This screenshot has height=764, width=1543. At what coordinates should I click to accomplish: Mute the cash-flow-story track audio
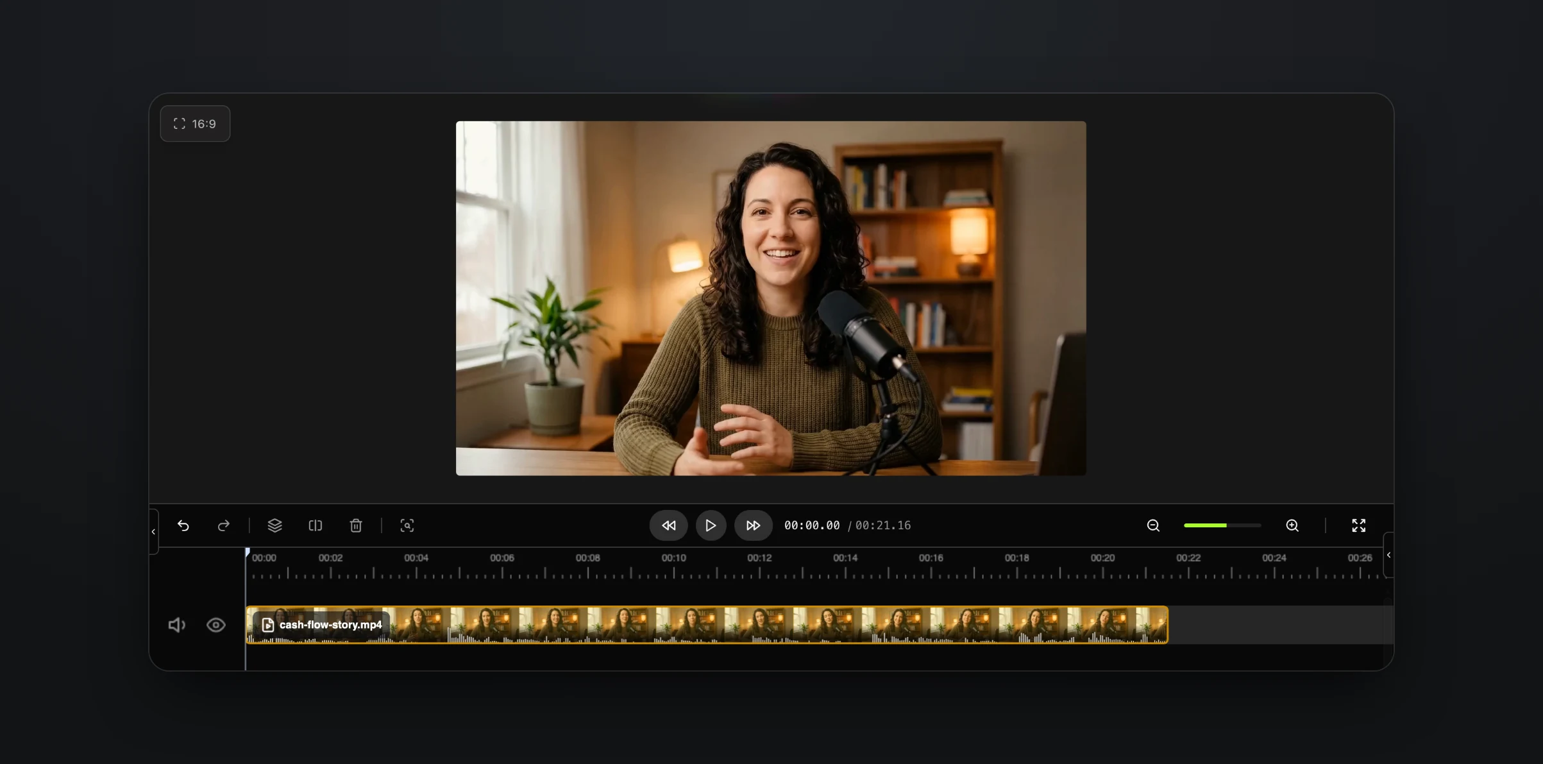(176, 625)
